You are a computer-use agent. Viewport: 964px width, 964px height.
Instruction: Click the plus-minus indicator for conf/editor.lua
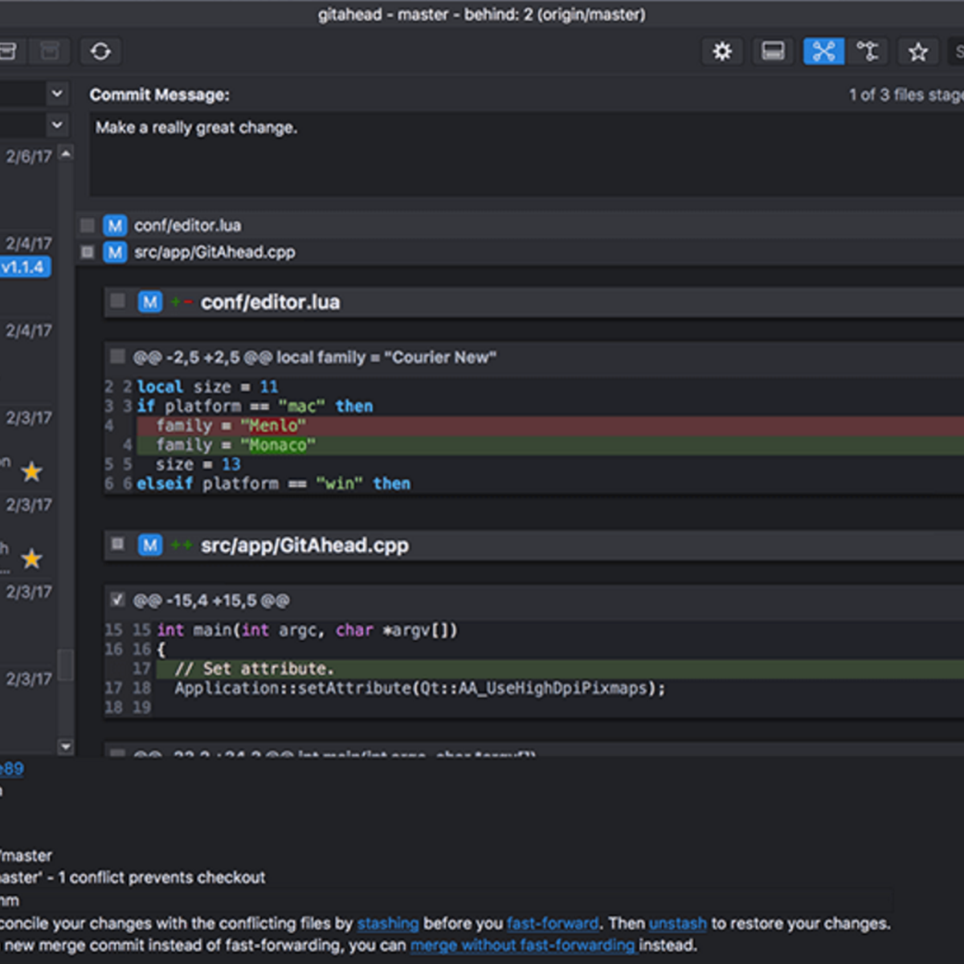pos(181,302)
